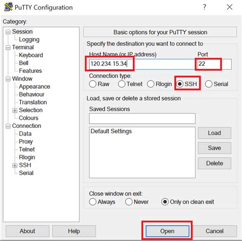242x241 pixels.
Task: Expand the Selection category node
Action: pos(15,110)
